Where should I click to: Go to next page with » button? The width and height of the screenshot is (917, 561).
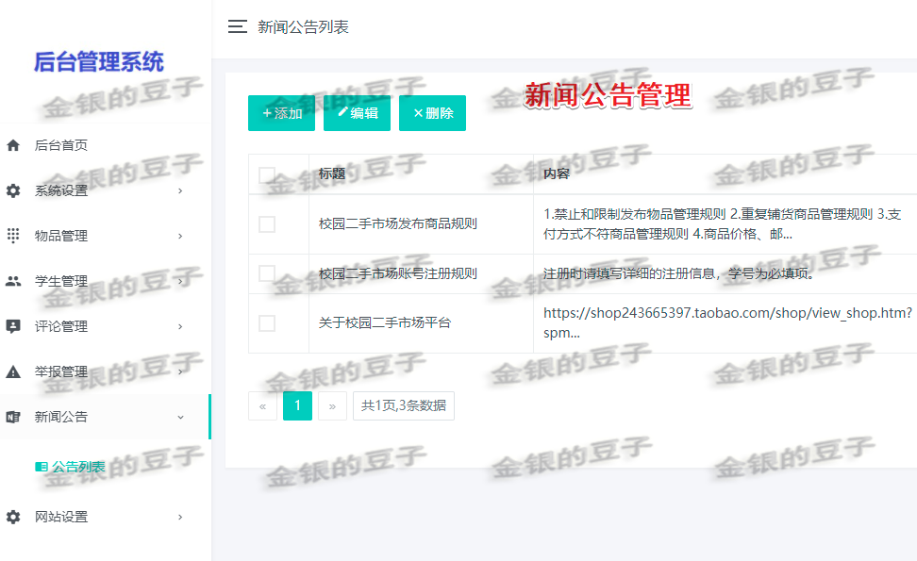pyautogui.click(x=332, y=405)
